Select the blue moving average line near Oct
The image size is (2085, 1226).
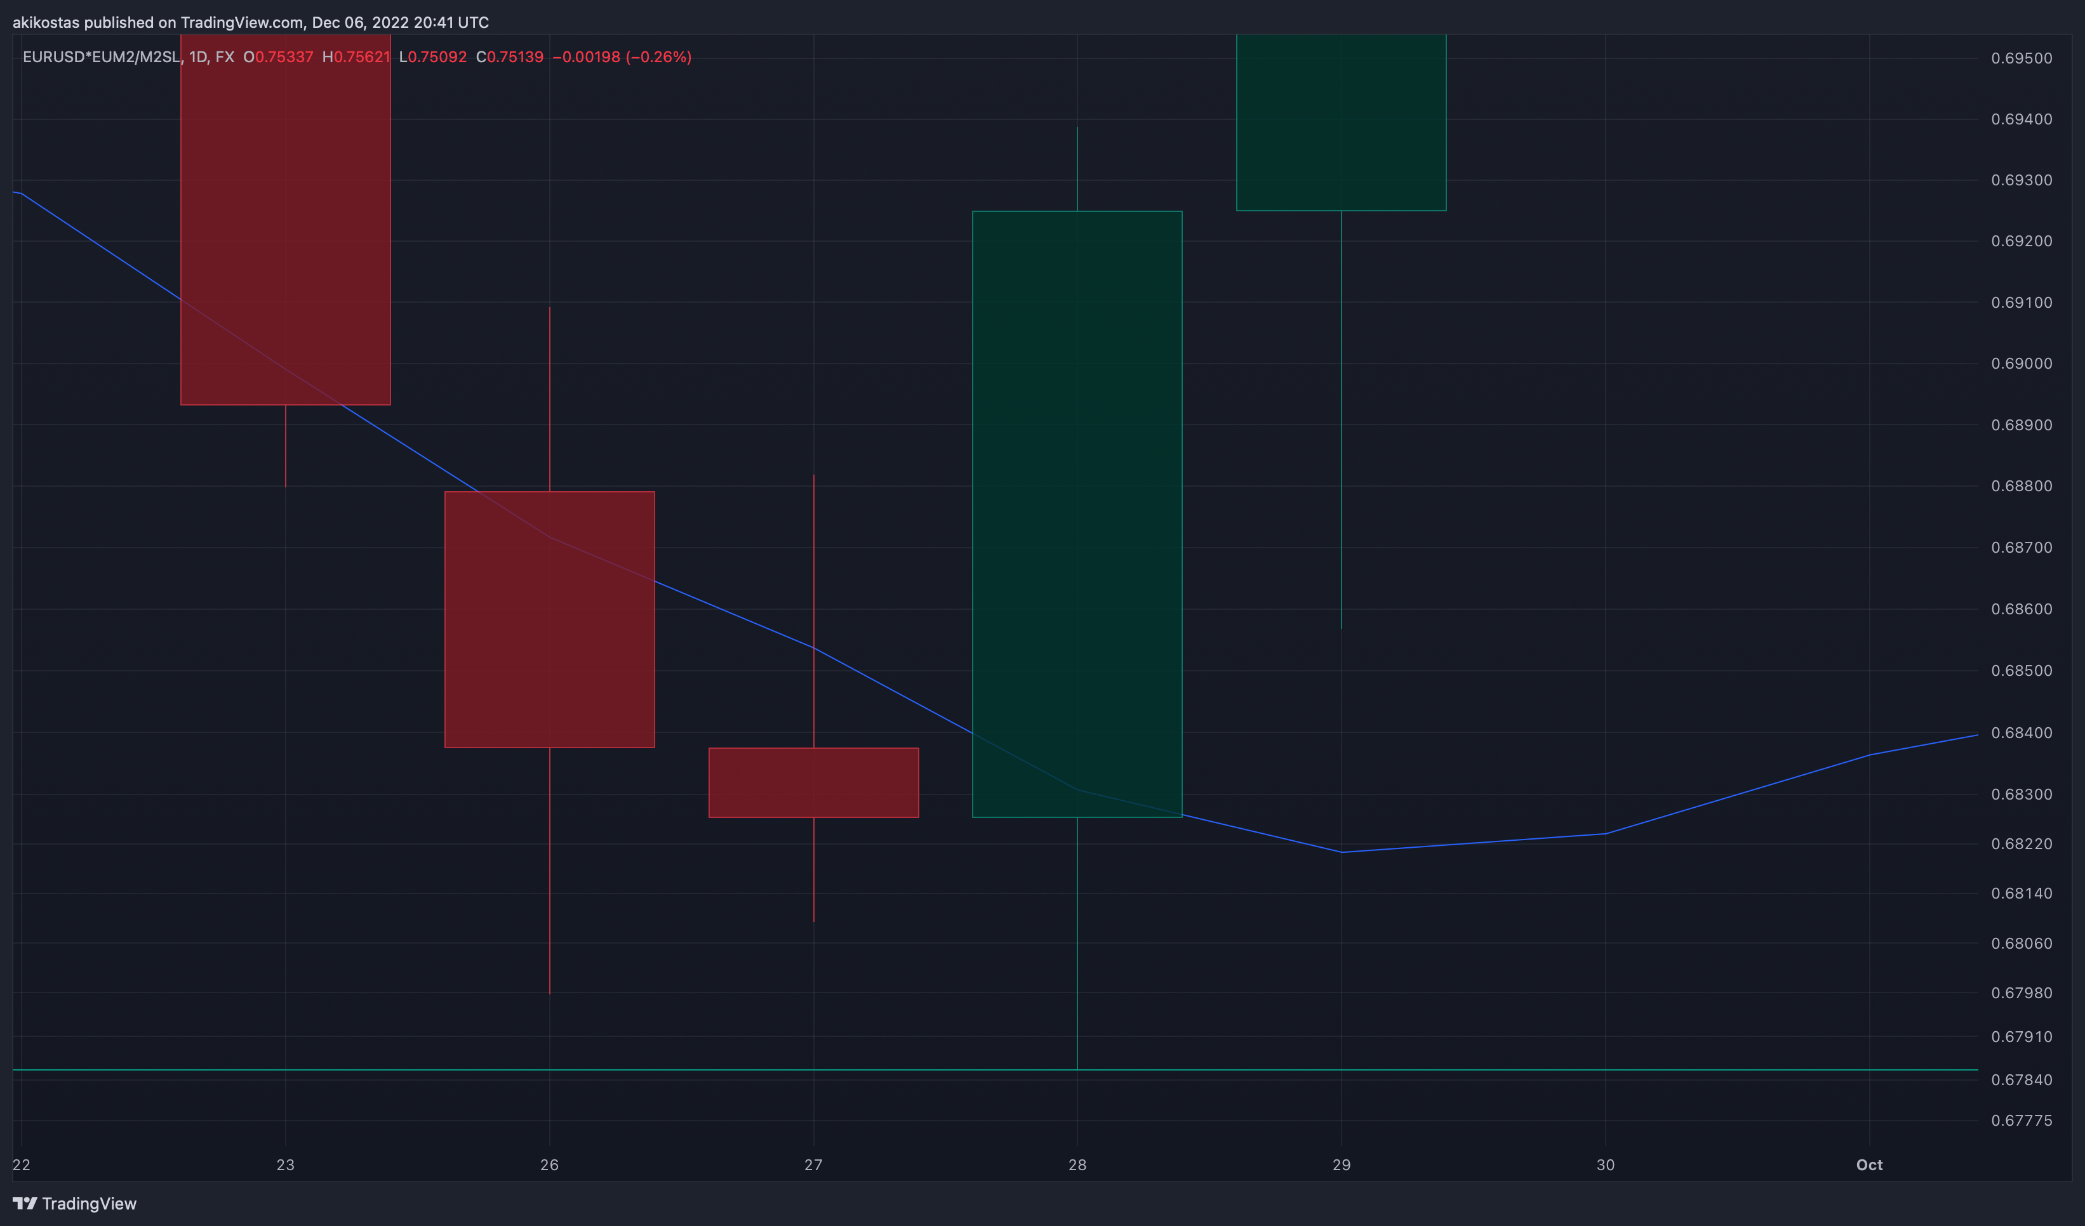(x=1869, y=755)
